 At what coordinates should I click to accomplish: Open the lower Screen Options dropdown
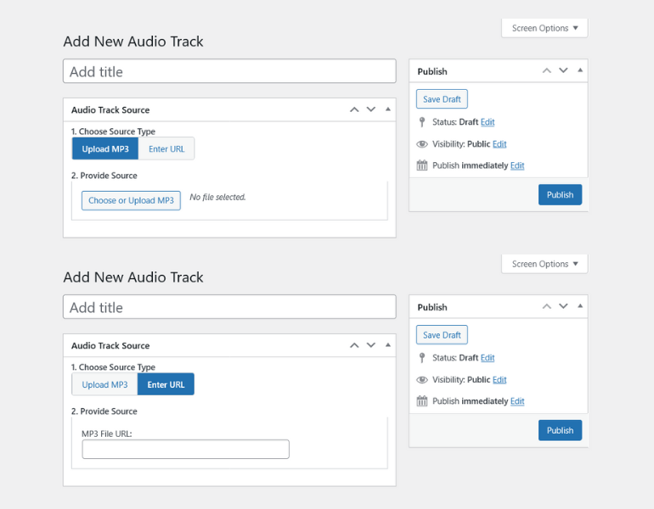click(x=544, y=264)
